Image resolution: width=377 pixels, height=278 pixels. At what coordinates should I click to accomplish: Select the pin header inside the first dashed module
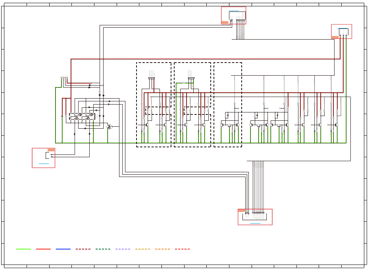coord(152,78)
